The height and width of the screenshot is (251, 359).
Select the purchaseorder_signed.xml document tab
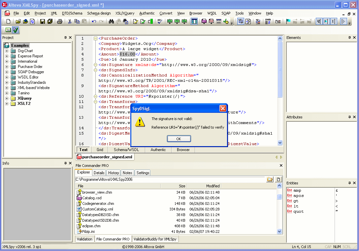click(x=105, y=157)
